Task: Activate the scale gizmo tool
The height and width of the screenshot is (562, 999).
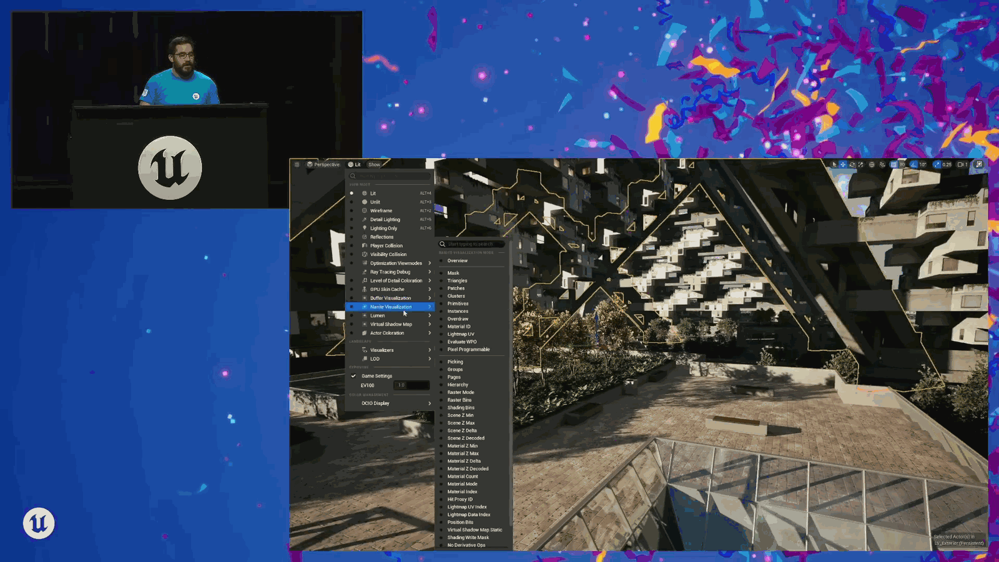Action: [x=860, y=165]
